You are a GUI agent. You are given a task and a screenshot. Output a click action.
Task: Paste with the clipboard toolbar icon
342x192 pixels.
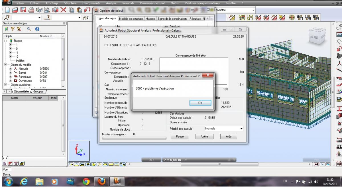(80, 10)
